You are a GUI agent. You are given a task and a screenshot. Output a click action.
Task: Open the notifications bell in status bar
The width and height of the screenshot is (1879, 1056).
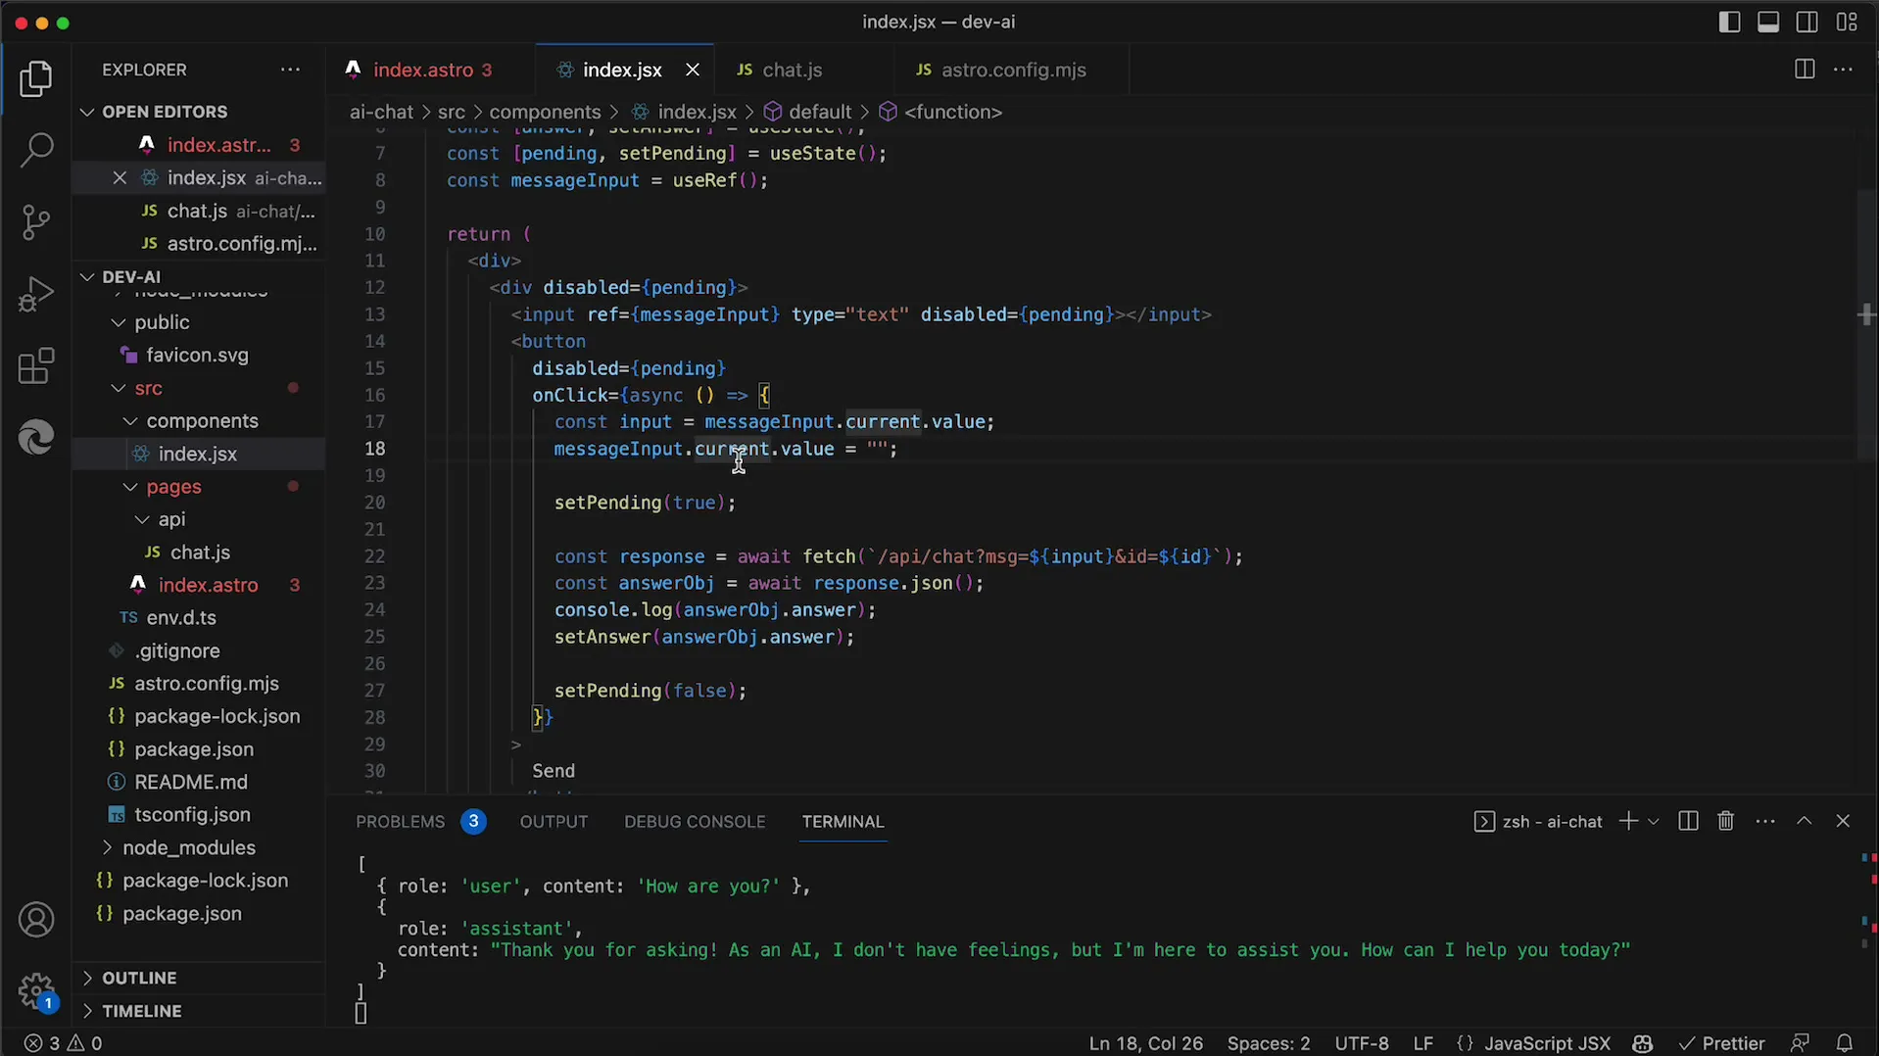1845,1043
